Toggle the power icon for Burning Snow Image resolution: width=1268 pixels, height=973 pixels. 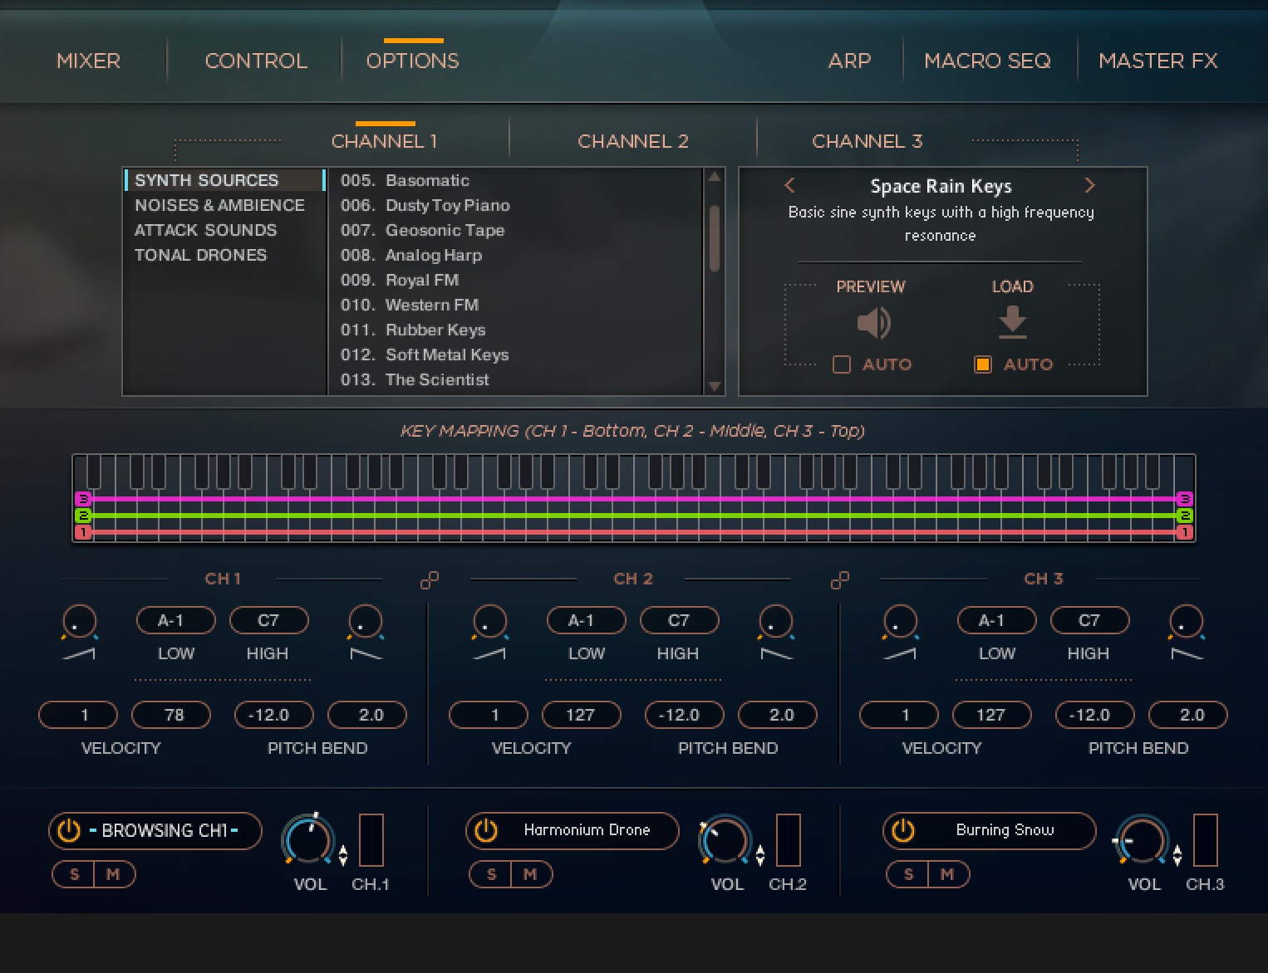tap(903, 830)
